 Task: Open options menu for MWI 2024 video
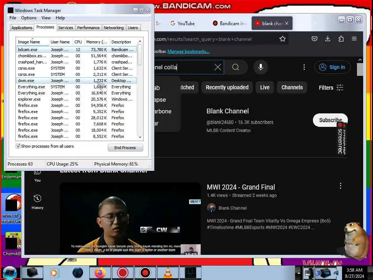(341, 186)
